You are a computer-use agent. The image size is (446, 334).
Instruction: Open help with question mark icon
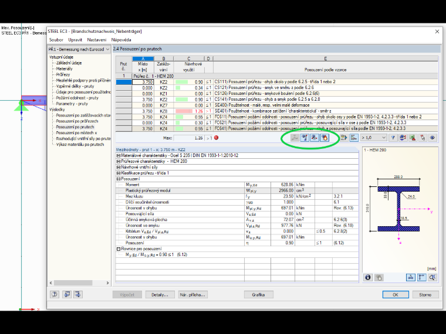click(x=55, y=295)
